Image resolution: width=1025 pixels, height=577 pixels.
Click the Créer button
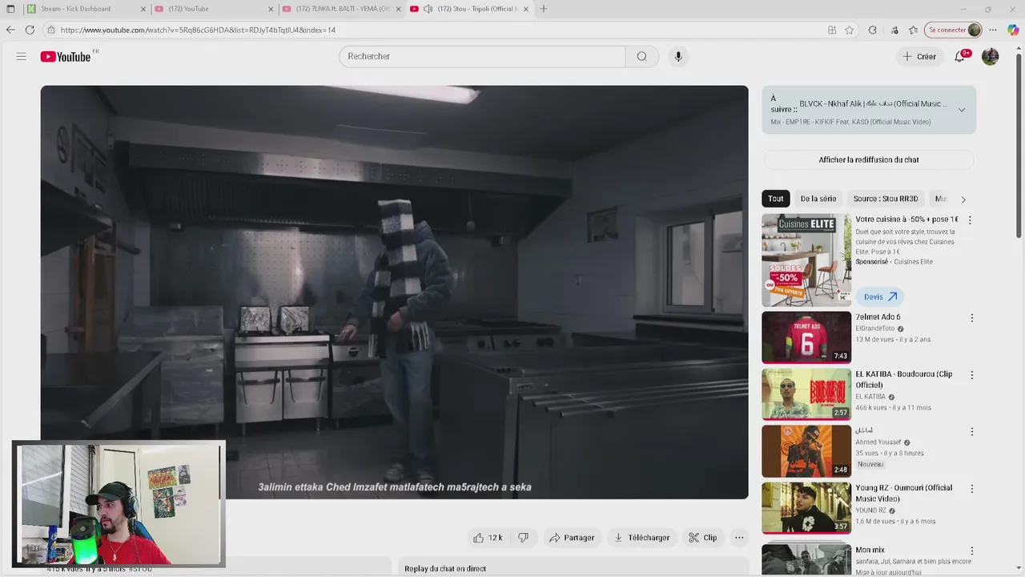click(919, 57)
